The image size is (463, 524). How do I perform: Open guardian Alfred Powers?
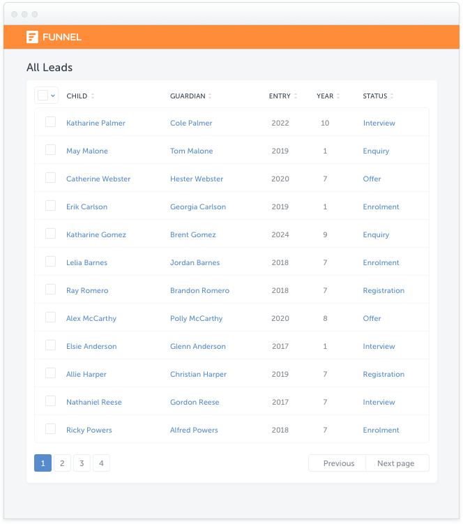pyautogui.click(x=194, y=430)
